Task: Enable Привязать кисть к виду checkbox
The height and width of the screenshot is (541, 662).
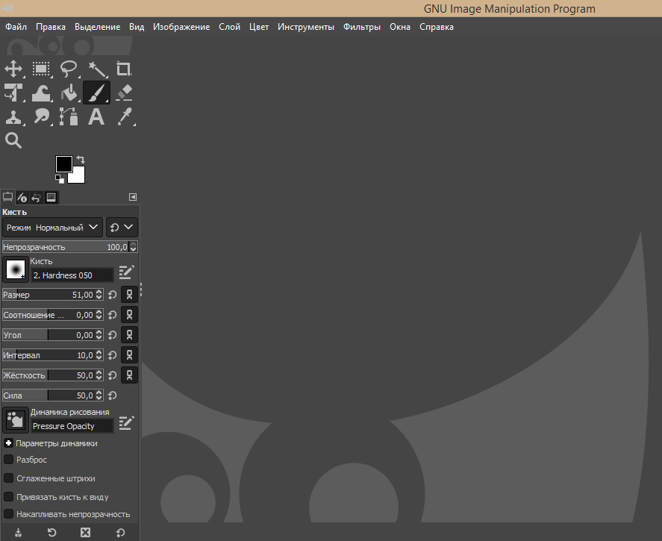Action: tap(8, 497)
